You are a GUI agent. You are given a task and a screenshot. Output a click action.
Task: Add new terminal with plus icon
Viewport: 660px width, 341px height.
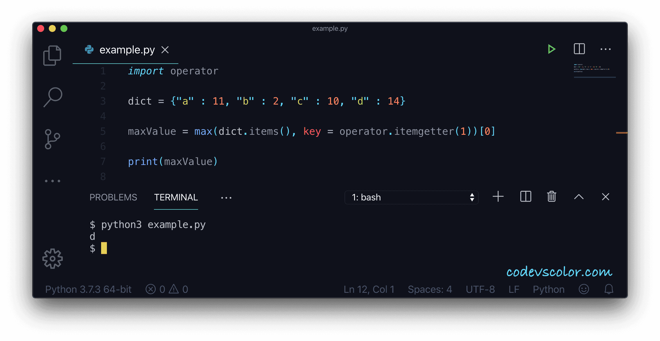click(498, 197)
